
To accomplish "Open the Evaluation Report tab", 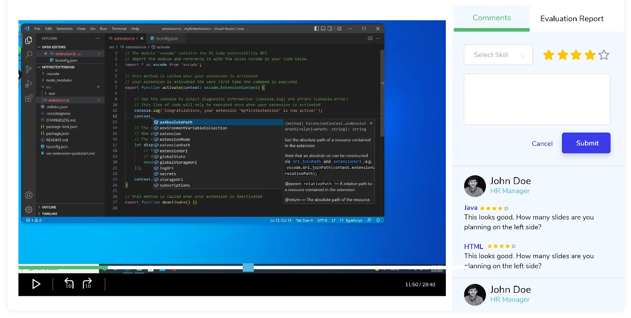I will [x=572, y=18].
